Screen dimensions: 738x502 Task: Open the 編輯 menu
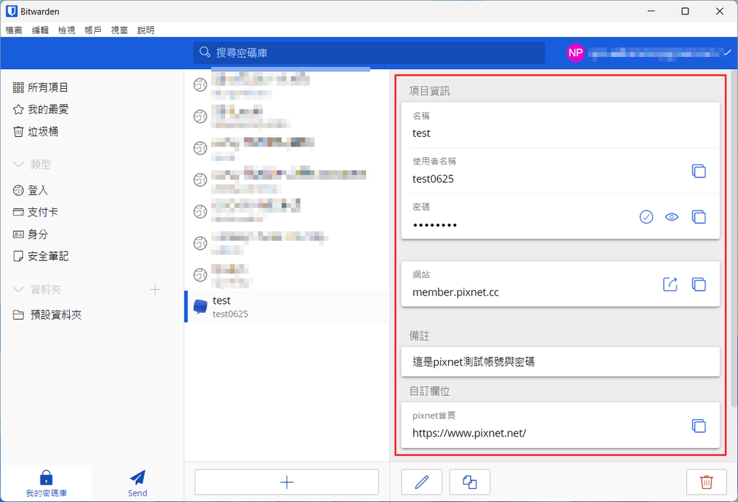point(40,30)
